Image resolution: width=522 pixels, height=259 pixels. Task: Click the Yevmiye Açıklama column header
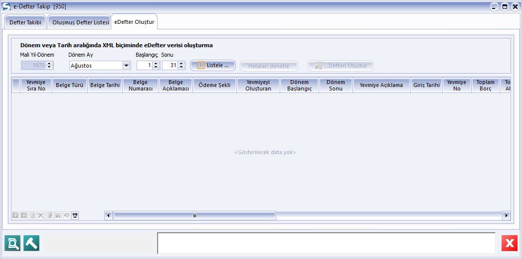381,85
